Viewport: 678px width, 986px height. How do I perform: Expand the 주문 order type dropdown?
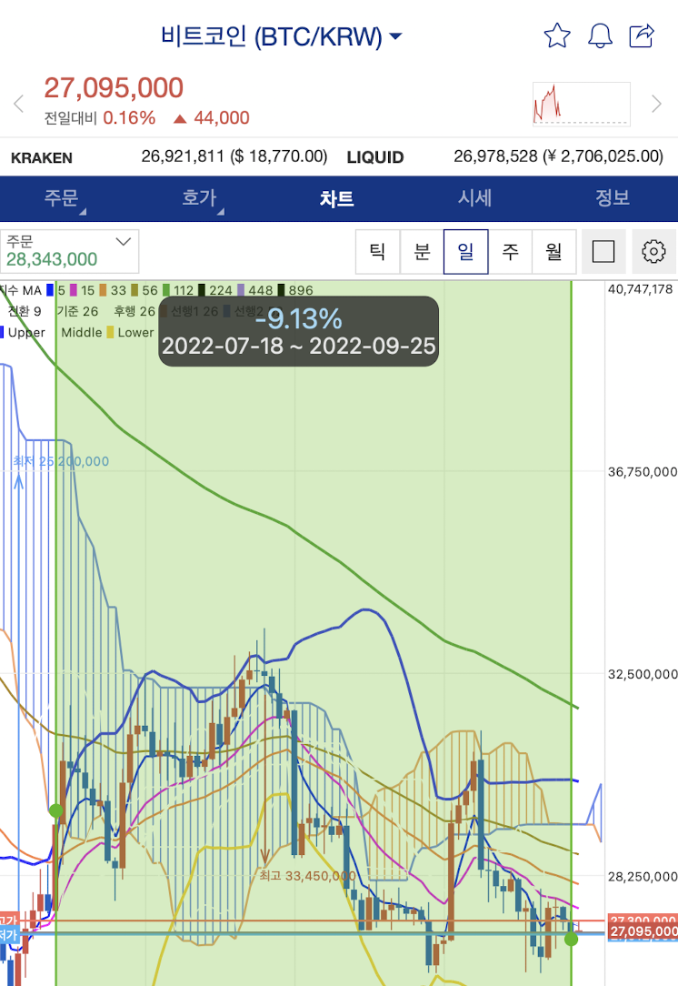click(x=69, y=252)
